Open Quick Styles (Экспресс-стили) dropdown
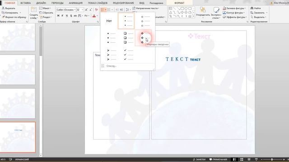 tap(216, 13)
